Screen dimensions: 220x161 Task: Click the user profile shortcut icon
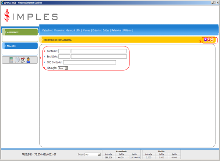click(x=28, y=60)
